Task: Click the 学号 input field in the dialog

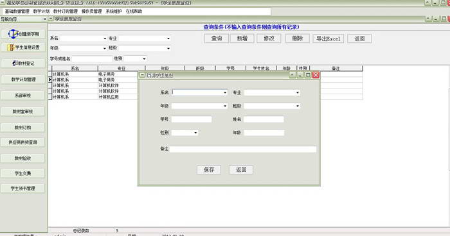Action: [x=192, y=119]
